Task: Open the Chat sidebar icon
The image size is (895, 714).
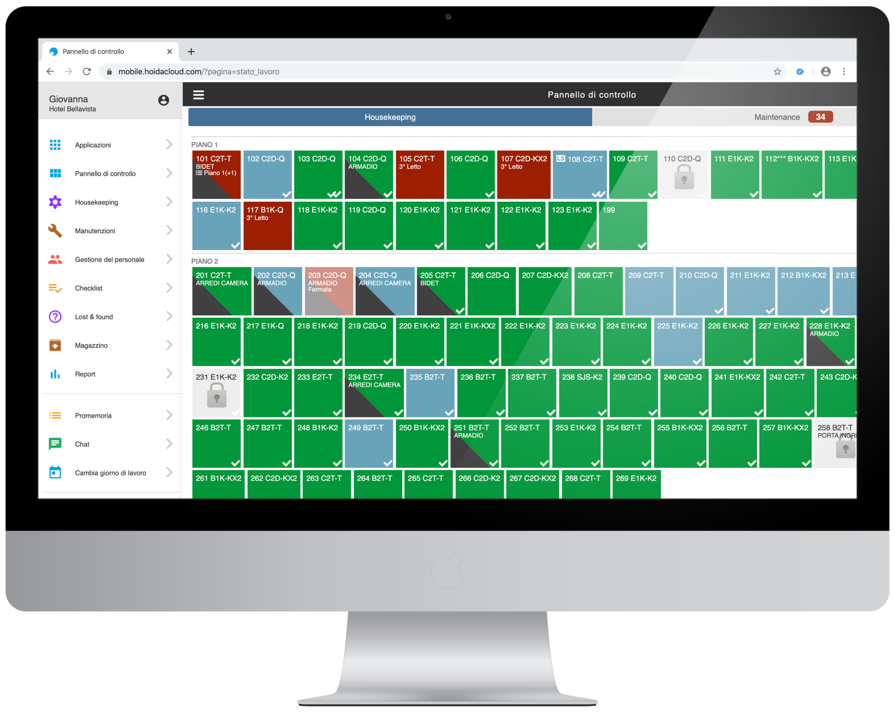Action: coord(55,444)
